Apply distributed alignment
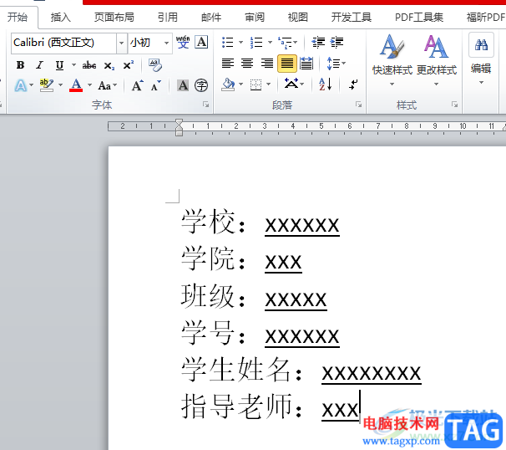506x450 pixels. coord(306,63)
